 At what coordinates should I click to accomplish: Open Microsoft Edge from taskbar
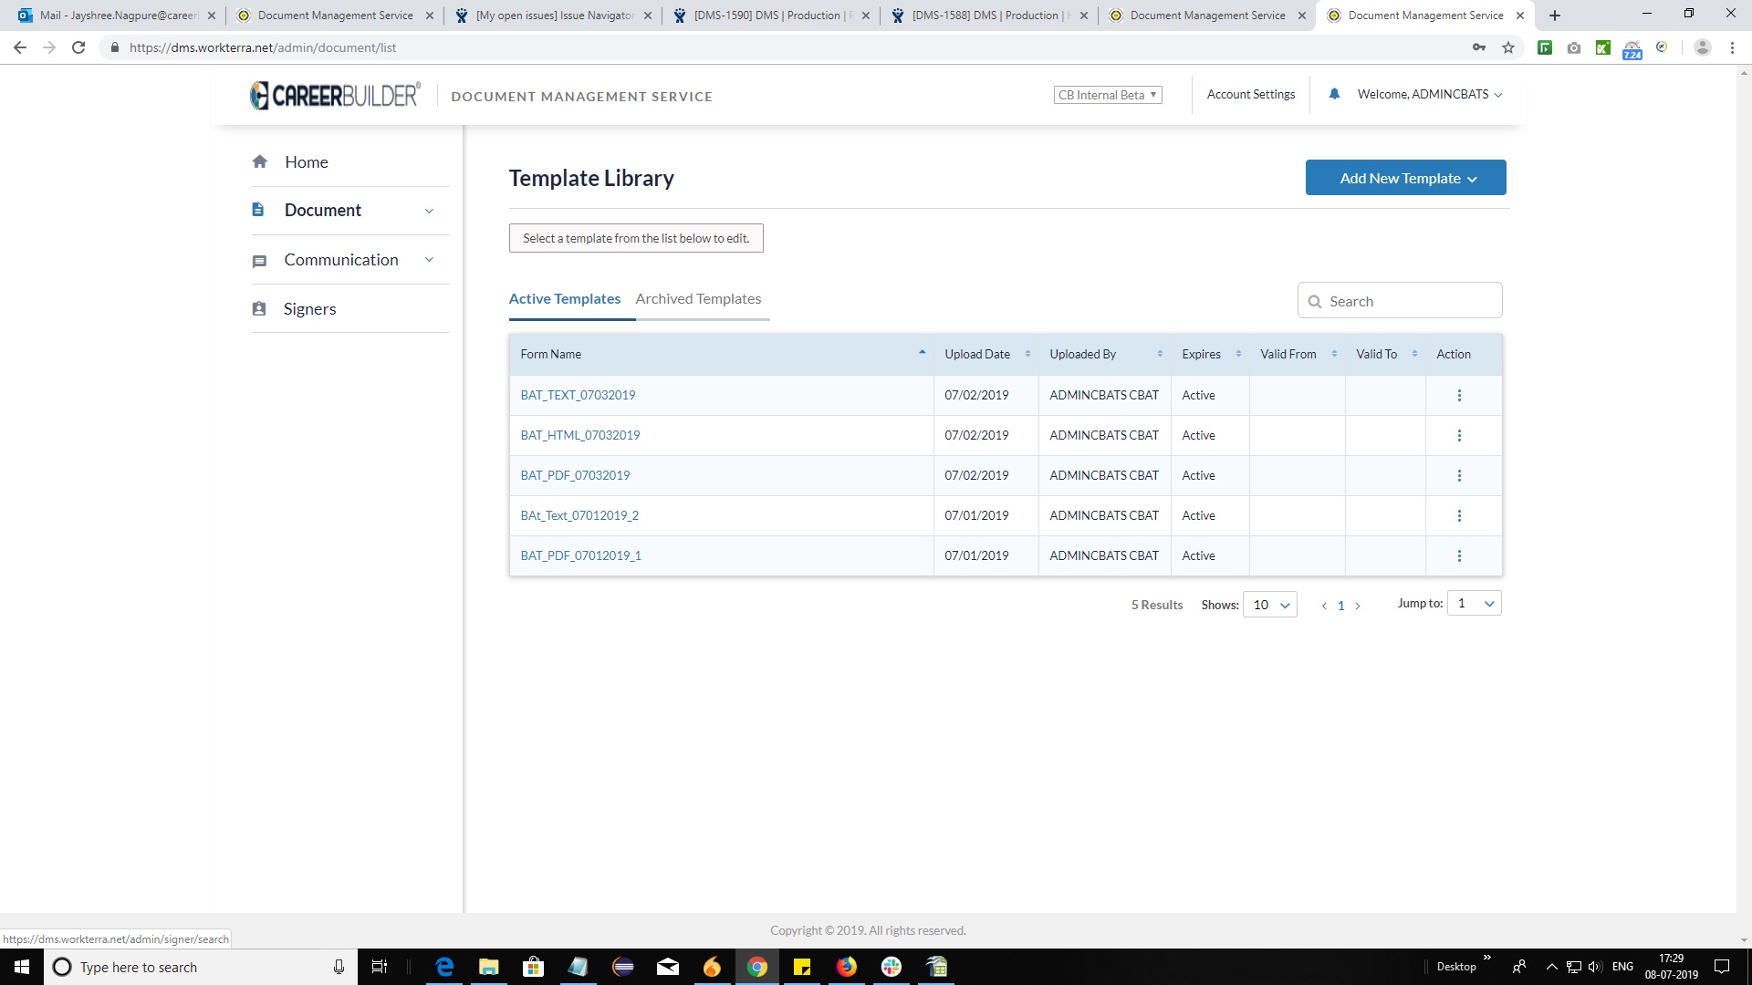click(444, 967)
